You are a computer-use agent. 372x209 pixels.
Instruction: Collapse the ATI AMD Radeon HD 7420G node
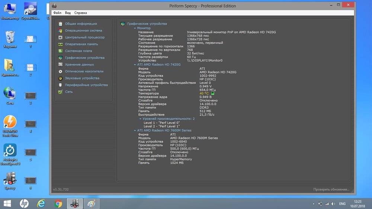[135, 65]
